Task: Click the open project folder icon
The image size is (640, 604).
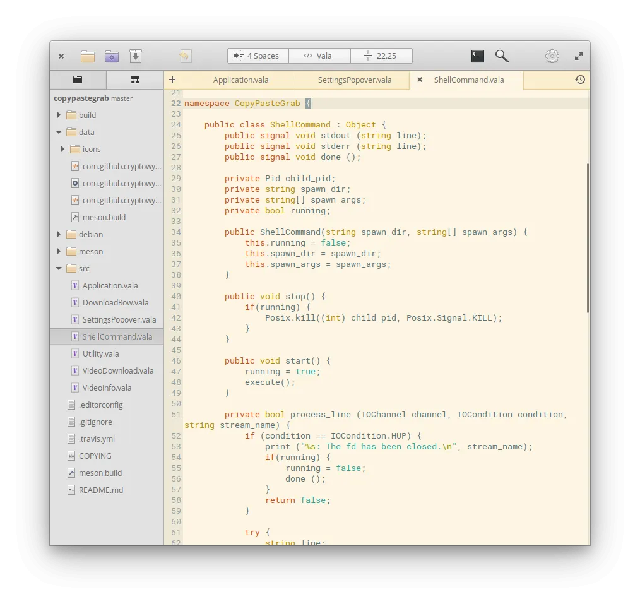Action: pyautogui.click(x=112, y=56)
